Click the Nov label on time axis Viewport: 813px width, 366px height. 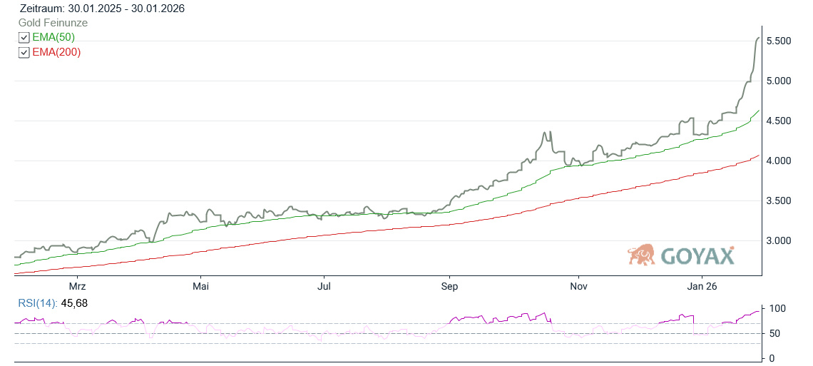click(578, 287)
